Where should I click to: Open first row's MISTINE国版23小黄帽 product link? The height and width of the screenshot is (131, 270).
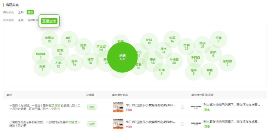[x=150, y=105]
